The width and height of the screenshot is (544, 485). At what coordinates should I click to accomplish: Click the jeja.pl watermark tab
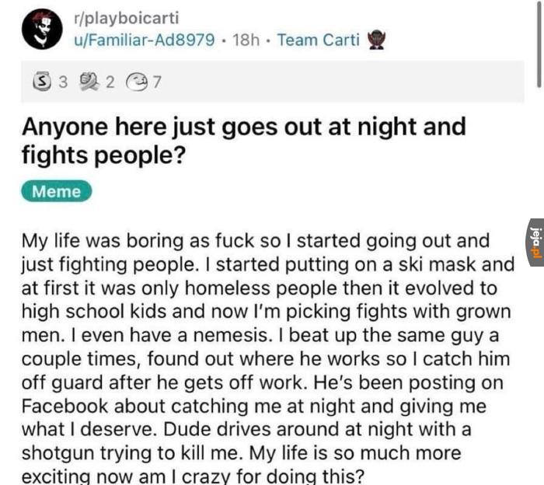[535, 242]
